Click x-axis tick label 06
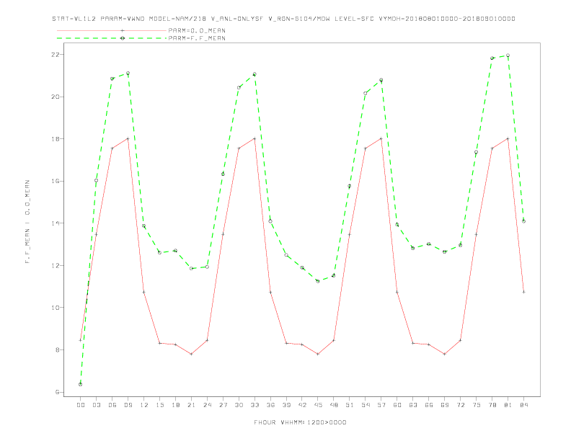 coord(112,405)
